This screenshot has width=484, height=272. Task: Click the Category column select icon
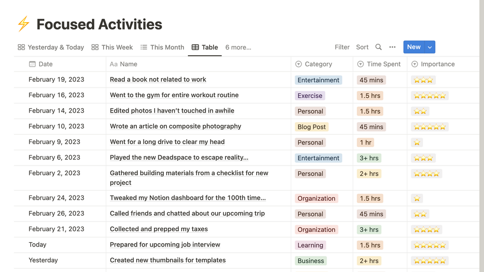(x=299, y=64)
